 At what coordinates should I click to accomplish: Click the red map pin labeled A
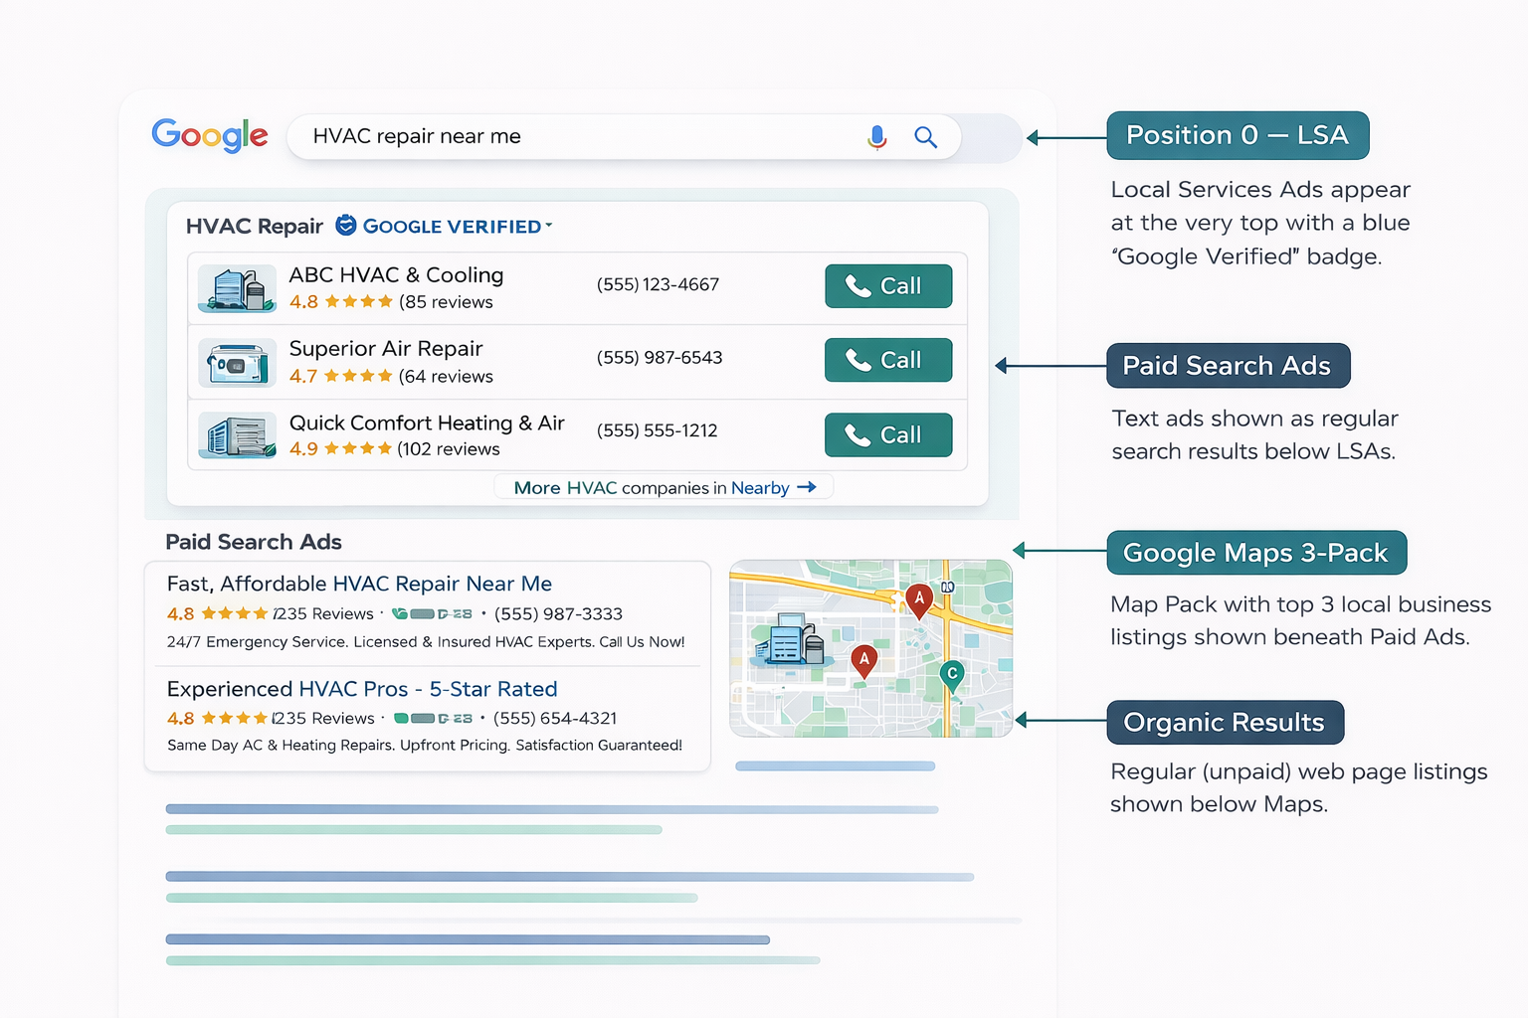918,599
